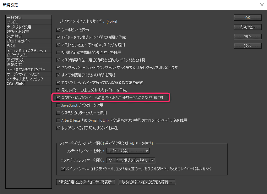This screenshot has height=194, width=267.
Task: Disable レンダリングの終了時にサウンドを再生 checkbox
Action: [x=58, y=128]
